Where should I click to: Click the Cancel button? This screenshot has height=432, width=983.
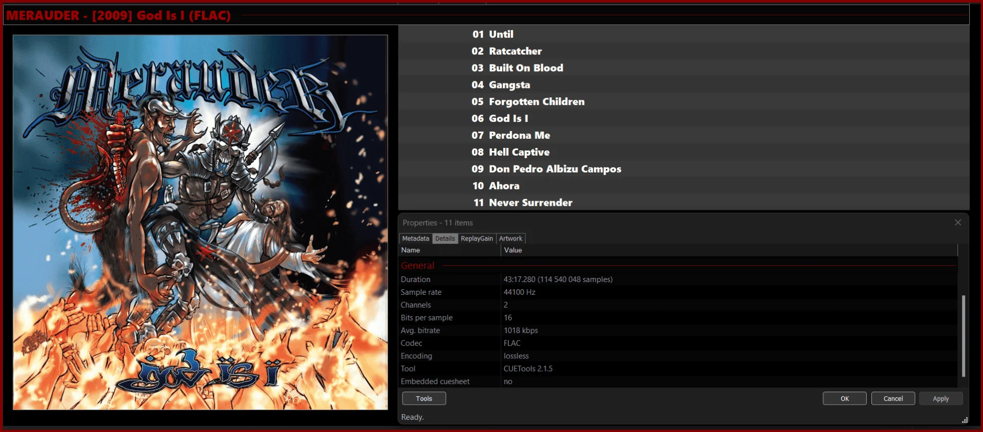click(x=893, y=398)
